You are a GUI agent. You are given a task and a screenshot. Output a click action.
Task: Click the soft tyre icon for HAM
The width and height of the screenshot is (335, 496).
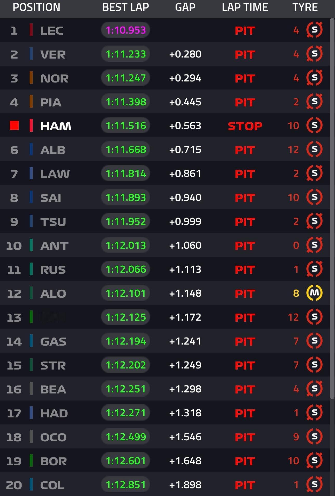click(314, 125)
